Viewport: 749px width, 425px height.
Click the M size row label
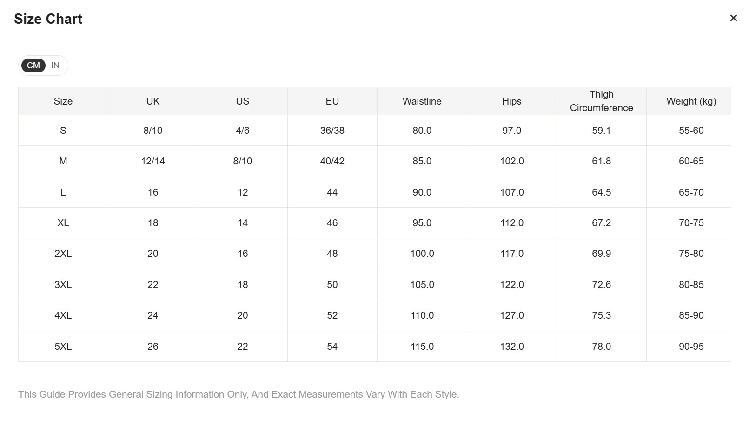pos(63,161)
